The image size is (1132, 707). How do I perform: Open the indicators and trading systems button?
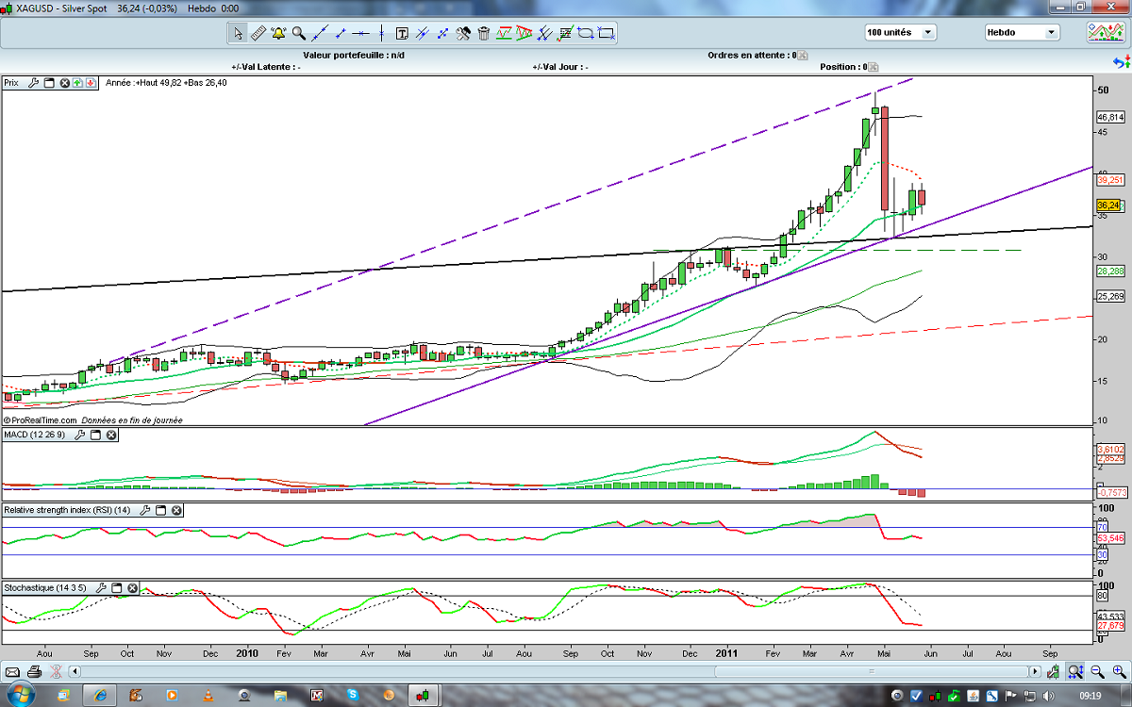pos(1104,32)
